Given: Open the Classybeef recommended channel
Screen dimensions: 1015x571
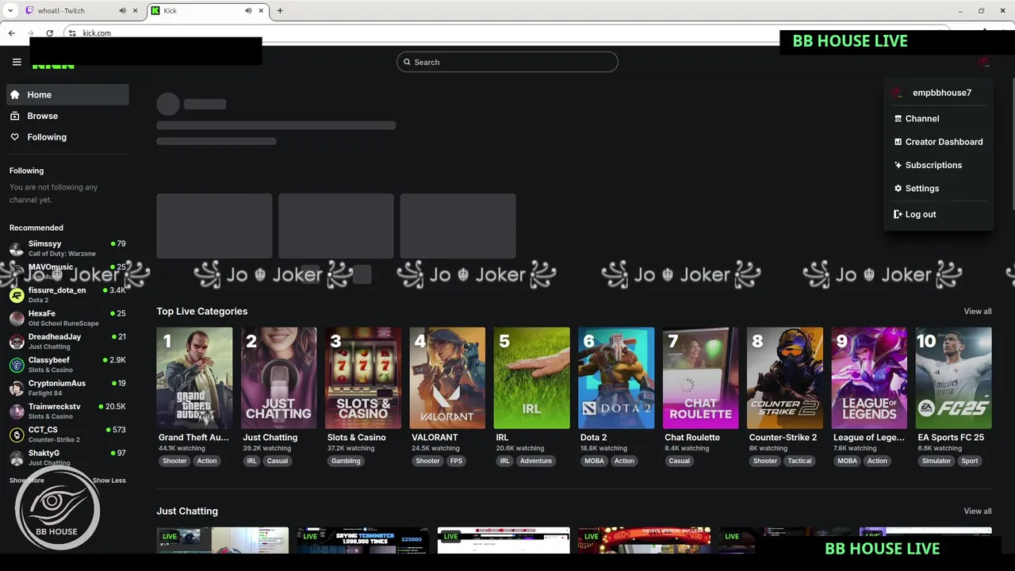Looking at the screenshot, I should coord(67,365).
